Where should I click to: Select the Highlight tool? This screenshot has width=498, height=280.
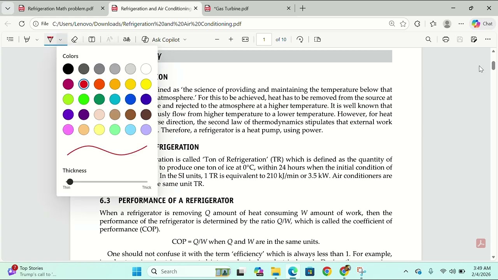27,39
